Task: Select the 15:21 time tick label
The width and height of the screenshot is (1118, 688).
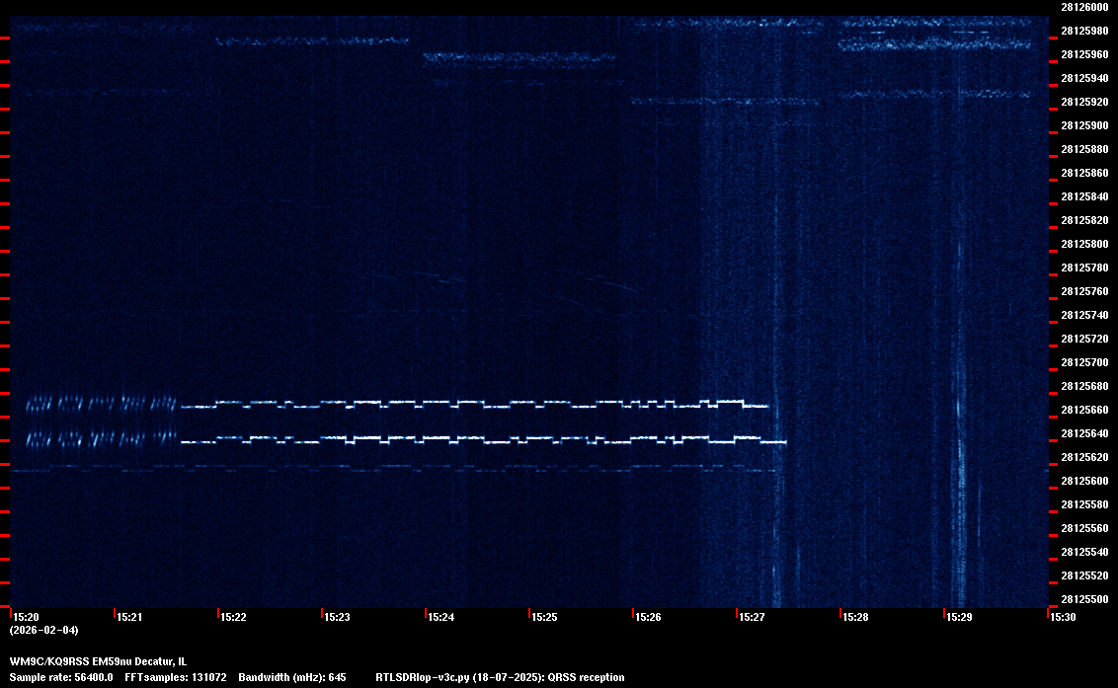Action: point(129,618)
